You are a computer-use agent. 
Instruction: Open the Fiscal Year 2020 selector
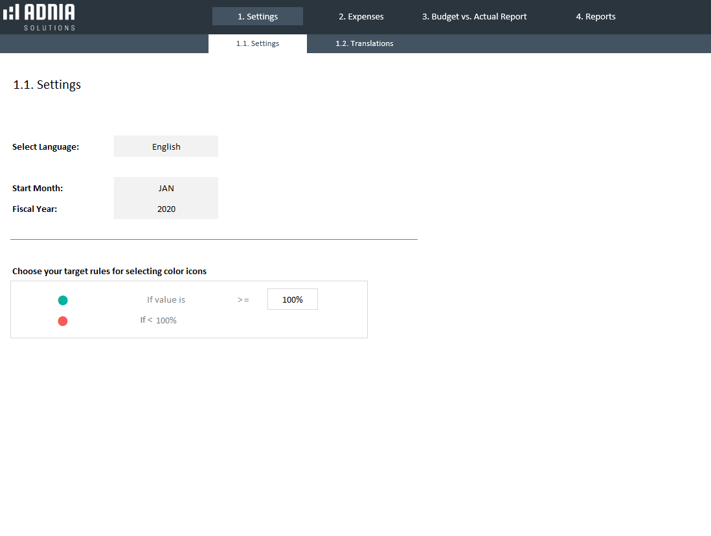tap(166, 209)
